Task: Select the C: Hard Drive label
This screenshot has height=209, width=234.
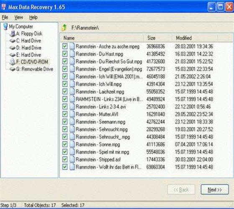Action: (28, 41)
